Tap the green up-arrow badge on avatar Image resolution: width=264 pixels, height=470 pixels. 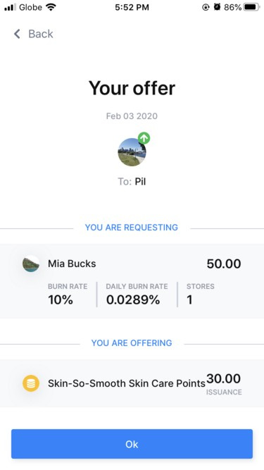144,138
